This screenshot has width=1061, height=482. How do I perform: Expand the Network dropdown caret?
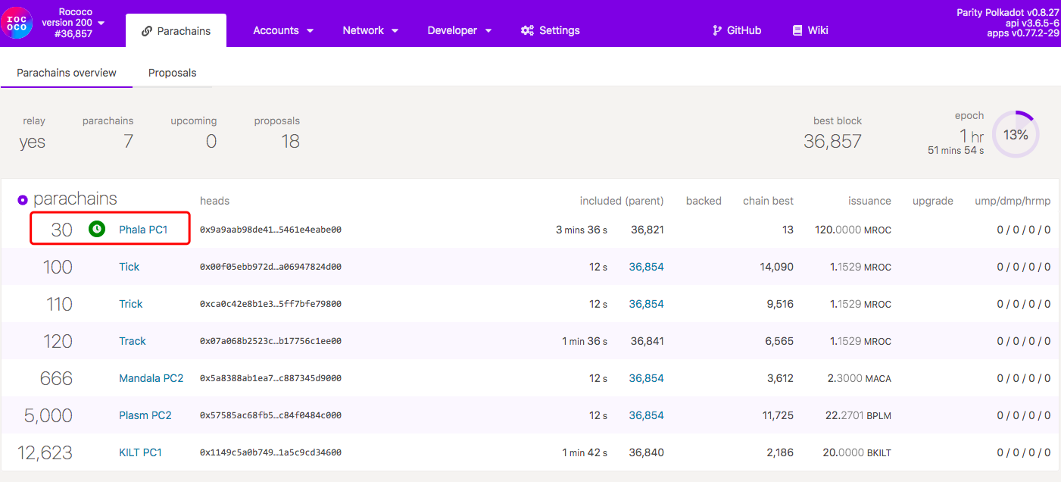click(395, 31)
